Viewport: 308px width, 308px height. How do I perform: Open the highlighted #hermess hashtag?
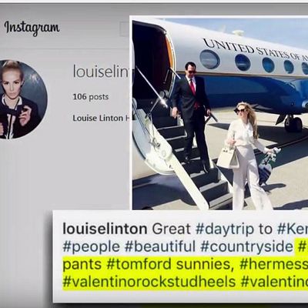273,264
